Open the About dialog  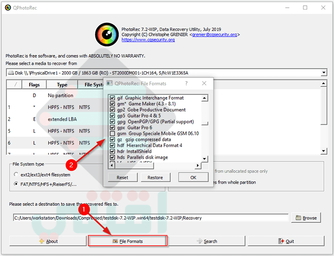pos(48,241)
